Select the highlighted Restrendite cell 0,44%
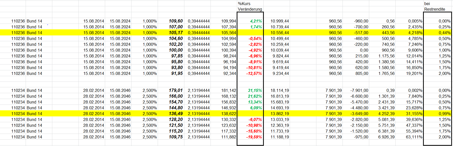Viewport: 453px width, 146px height. pos(438,33)
